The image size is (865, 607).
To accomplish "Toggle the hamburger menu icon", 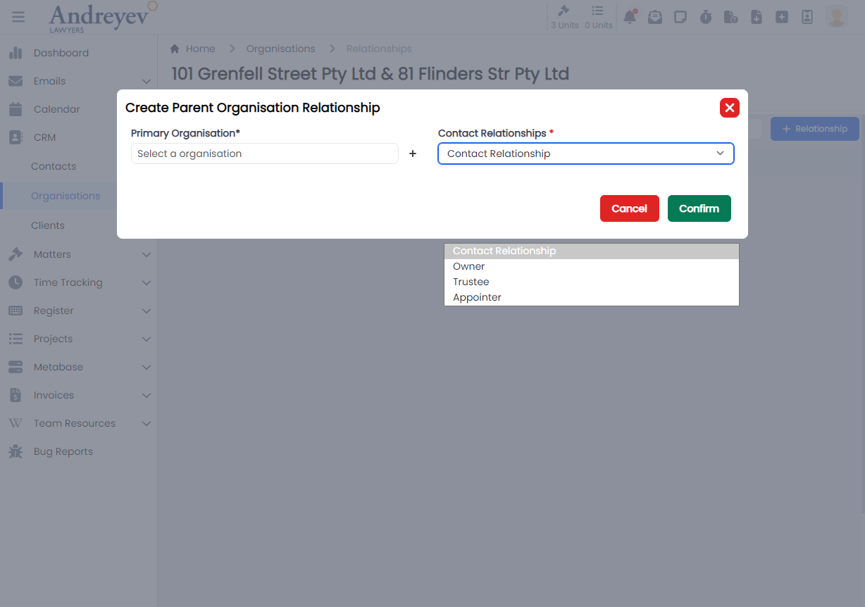I will [18, 17].
